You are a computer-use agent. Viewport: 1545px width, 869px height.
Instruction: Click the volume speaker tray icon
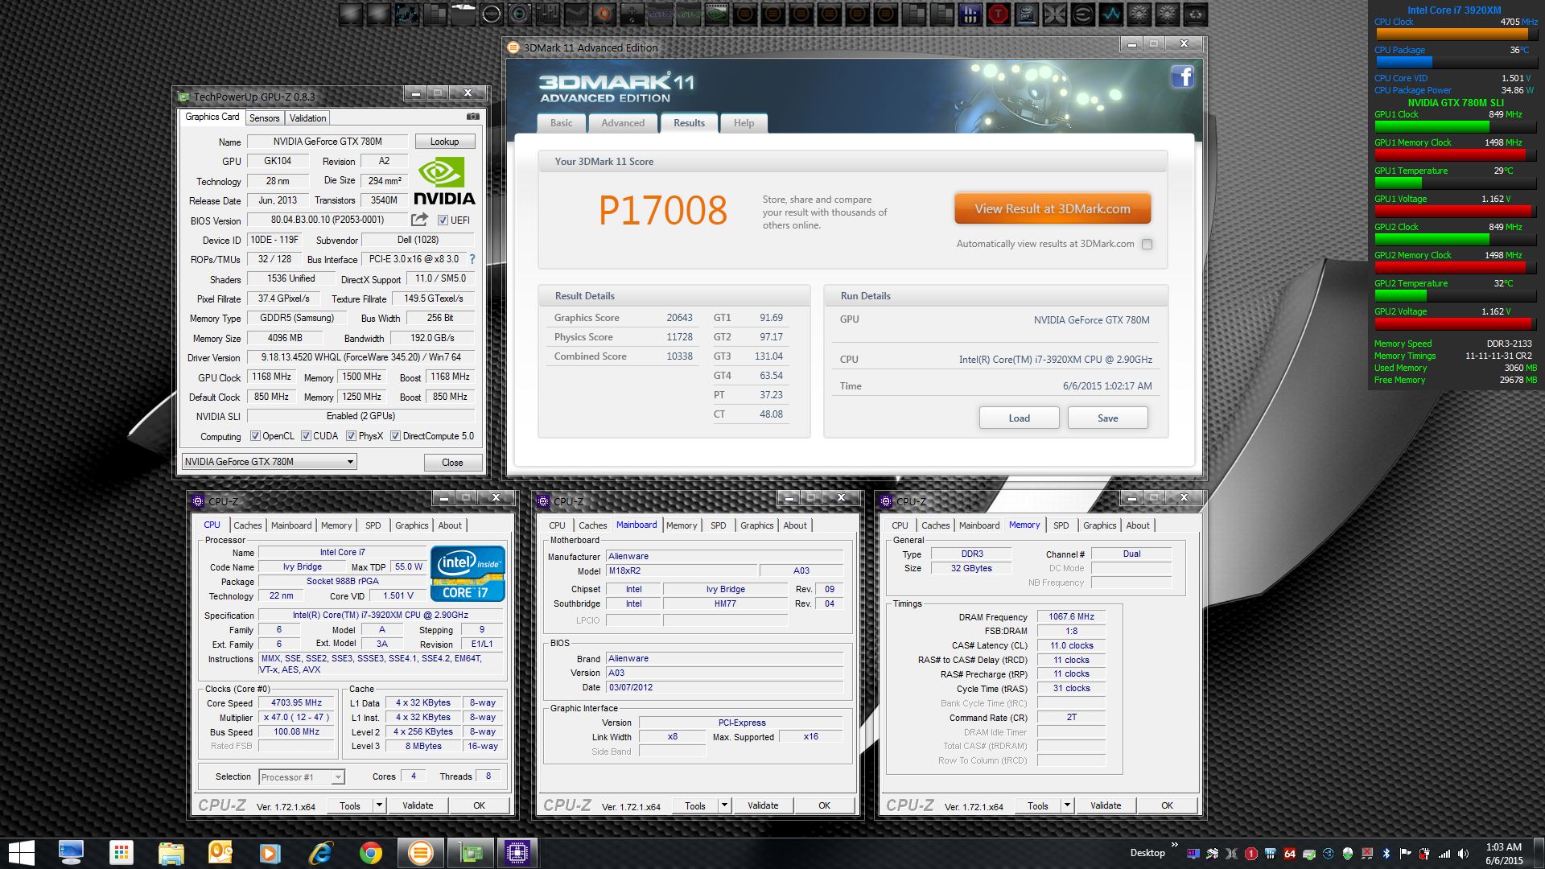pos(1463,853)
